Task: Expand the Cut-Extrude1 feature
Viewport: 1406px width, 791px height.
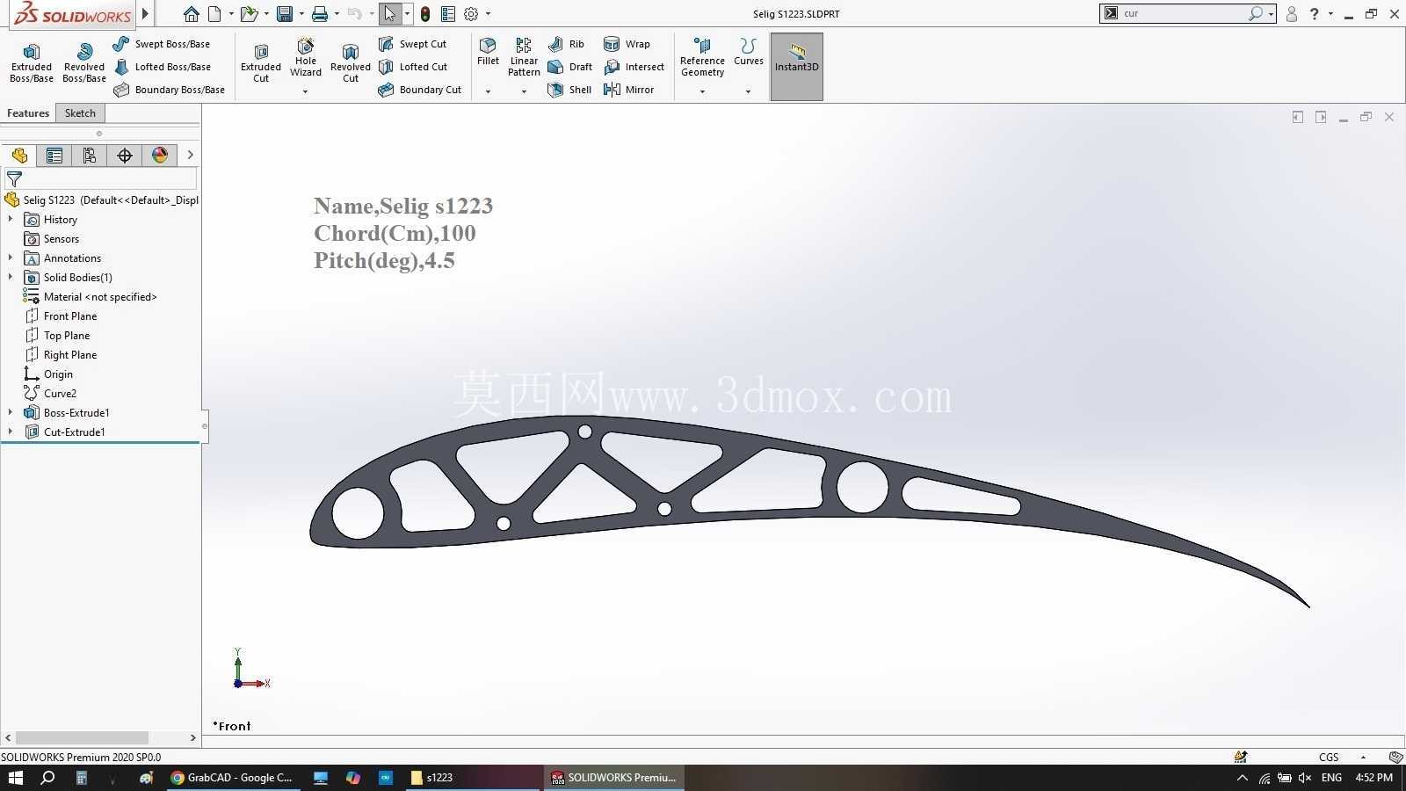Action: pyautogui.click(x=11, y=432)
